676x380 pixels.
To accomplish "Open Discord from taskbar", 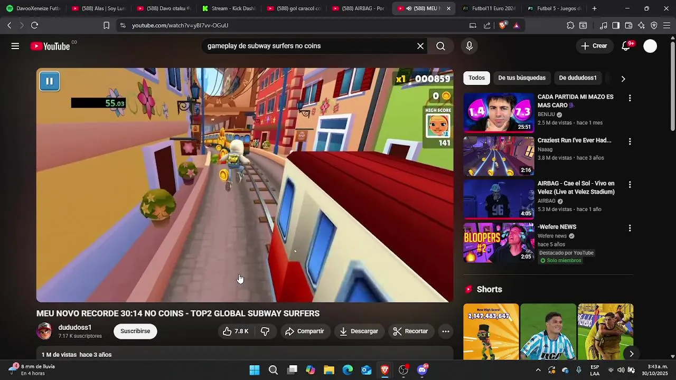I will (x=422, y=370).
